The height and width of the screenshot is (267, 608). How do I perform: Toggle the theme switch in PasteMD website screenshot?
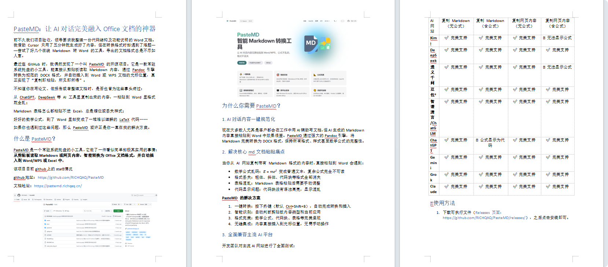[342, 21]
